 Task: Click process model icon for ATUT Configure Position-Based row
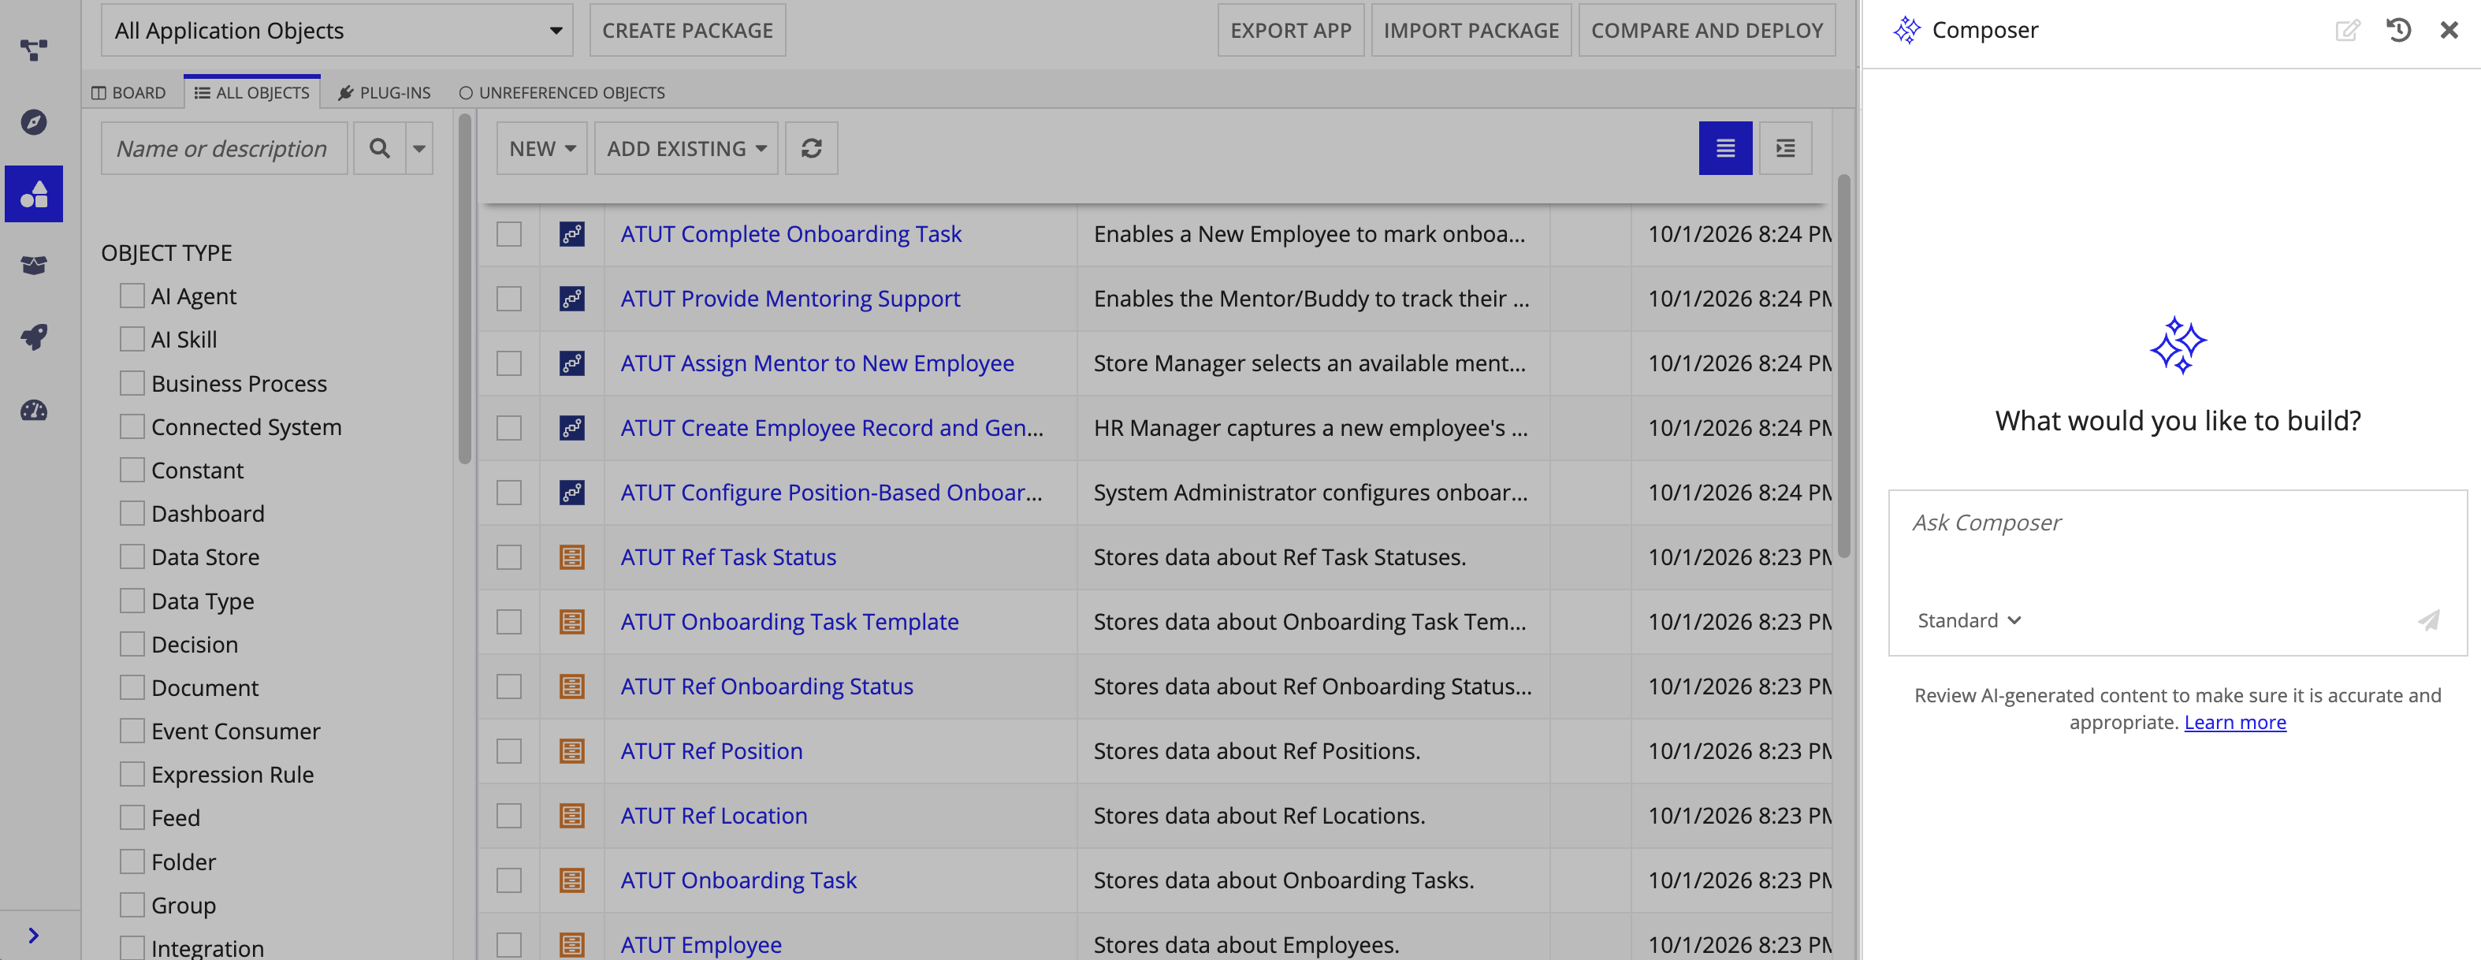(x=572, y=492)
